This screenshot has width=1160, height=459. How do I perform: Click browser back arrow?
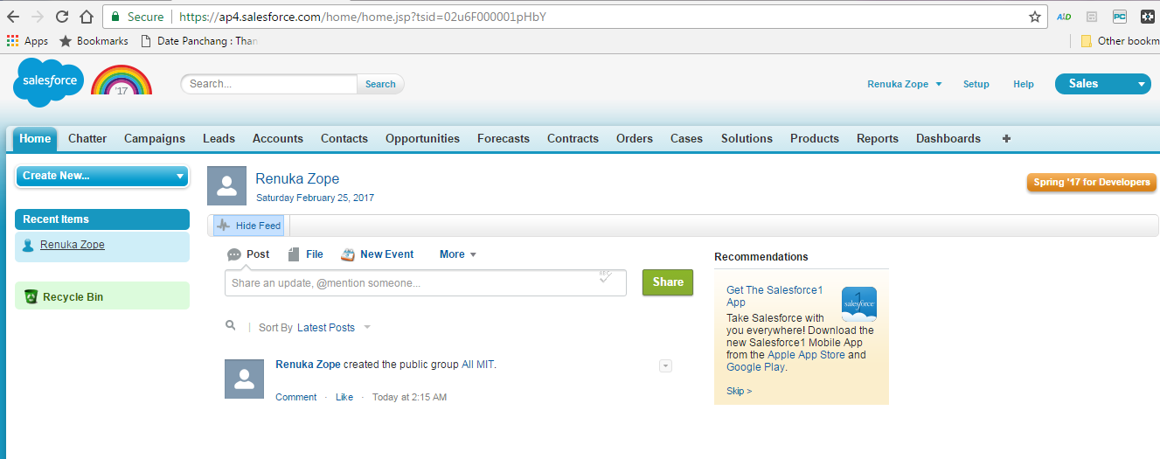pos(13,17)
